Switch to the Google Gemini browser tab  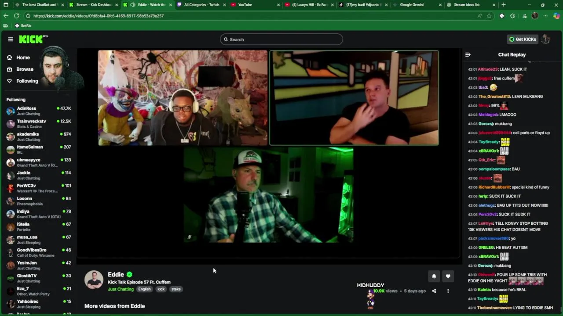pyautogui.click(x=417, y=5)
